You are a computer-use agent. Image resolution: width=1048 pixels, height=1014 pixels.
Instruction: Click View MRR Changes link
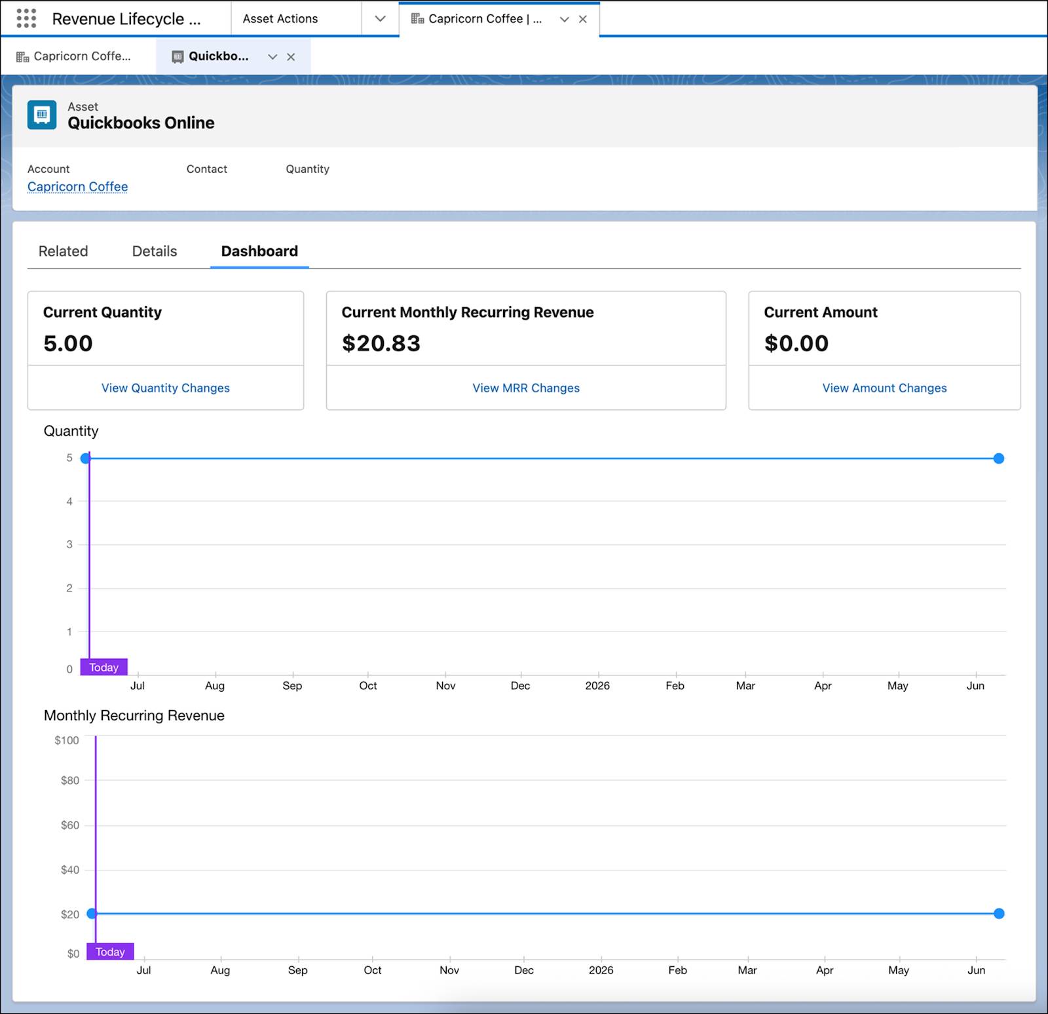pyautogui.click(x=526, y=388)
